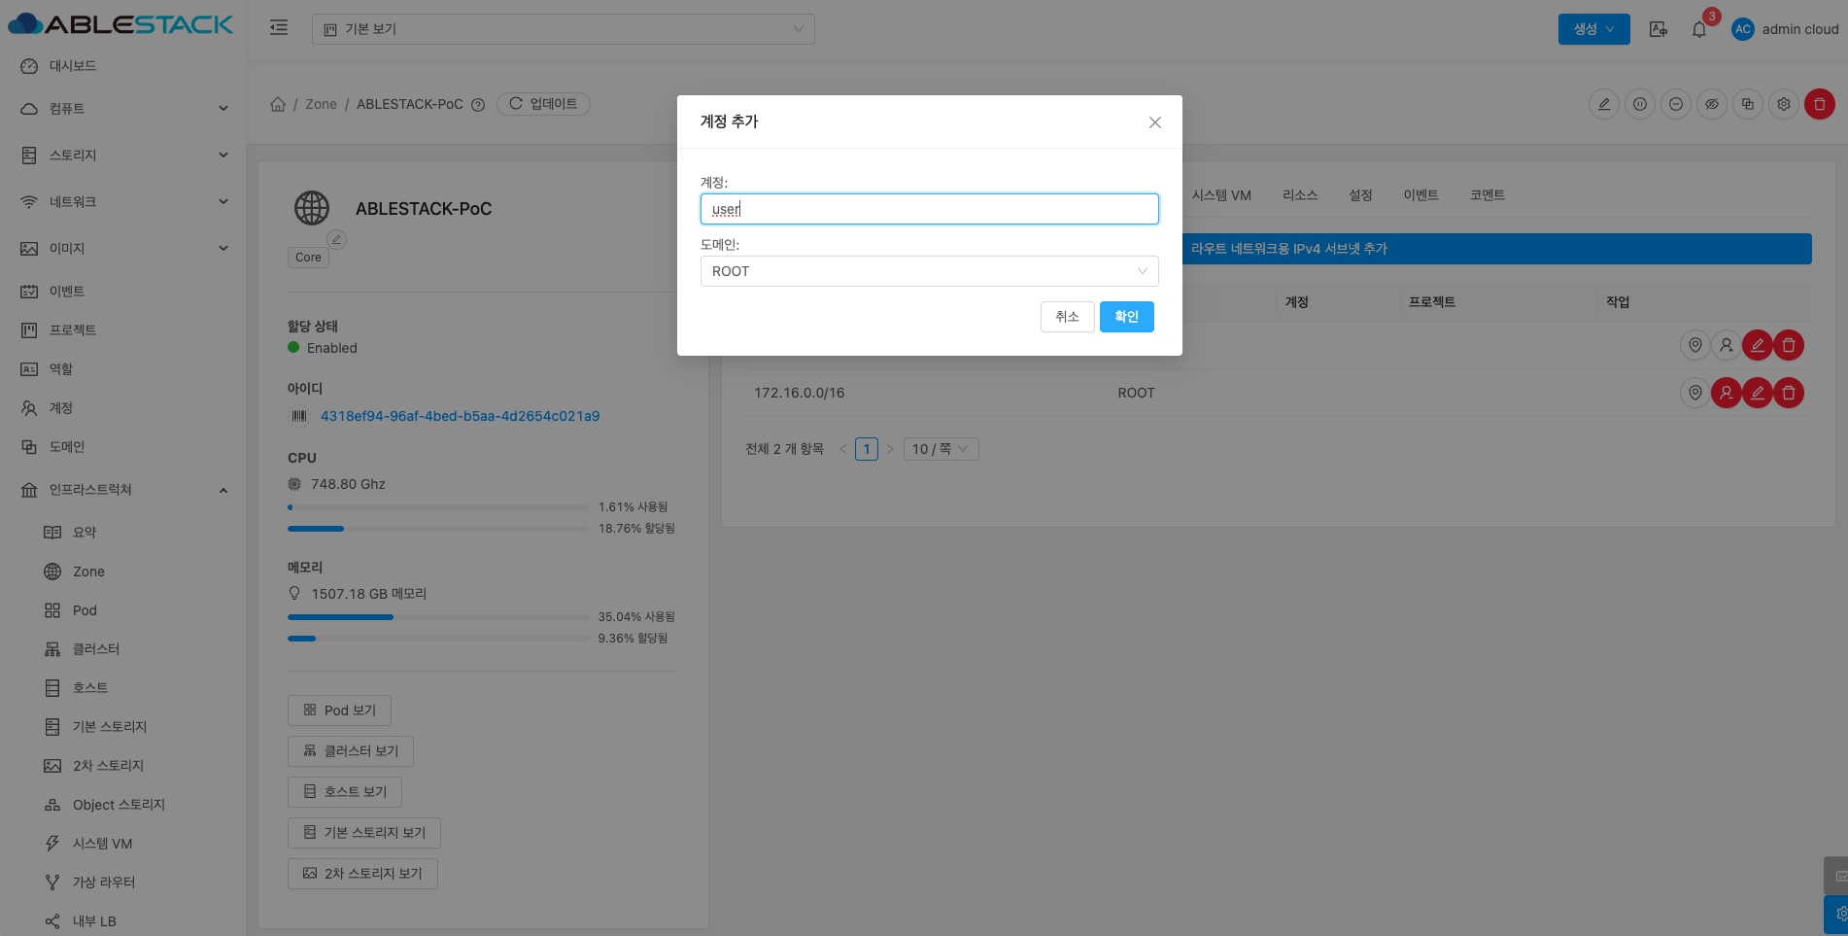Click the pause icon in zone toolbar
1848x936 pixels.
(1640, 104)
